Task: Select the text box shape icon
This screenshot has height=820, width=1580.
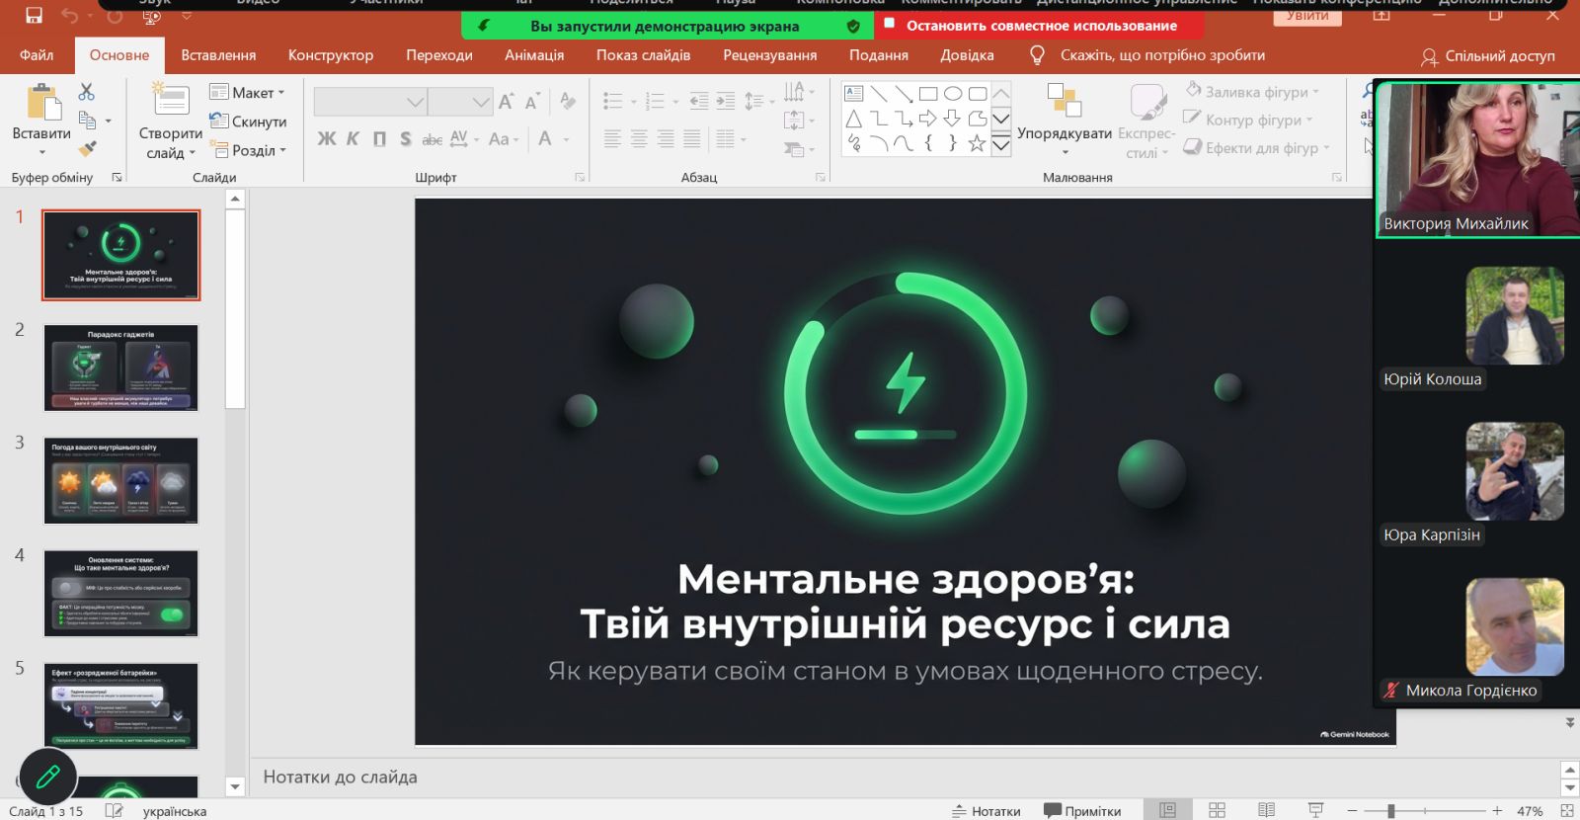Action: coord(854,94)
